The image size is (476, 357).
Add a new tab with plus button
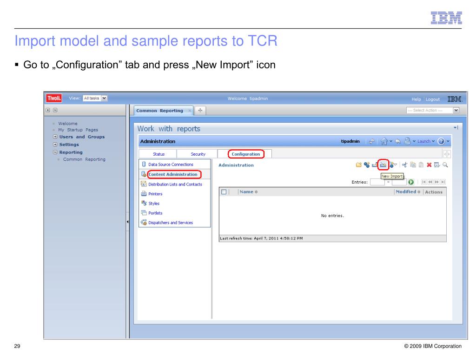tap(200, 111)
